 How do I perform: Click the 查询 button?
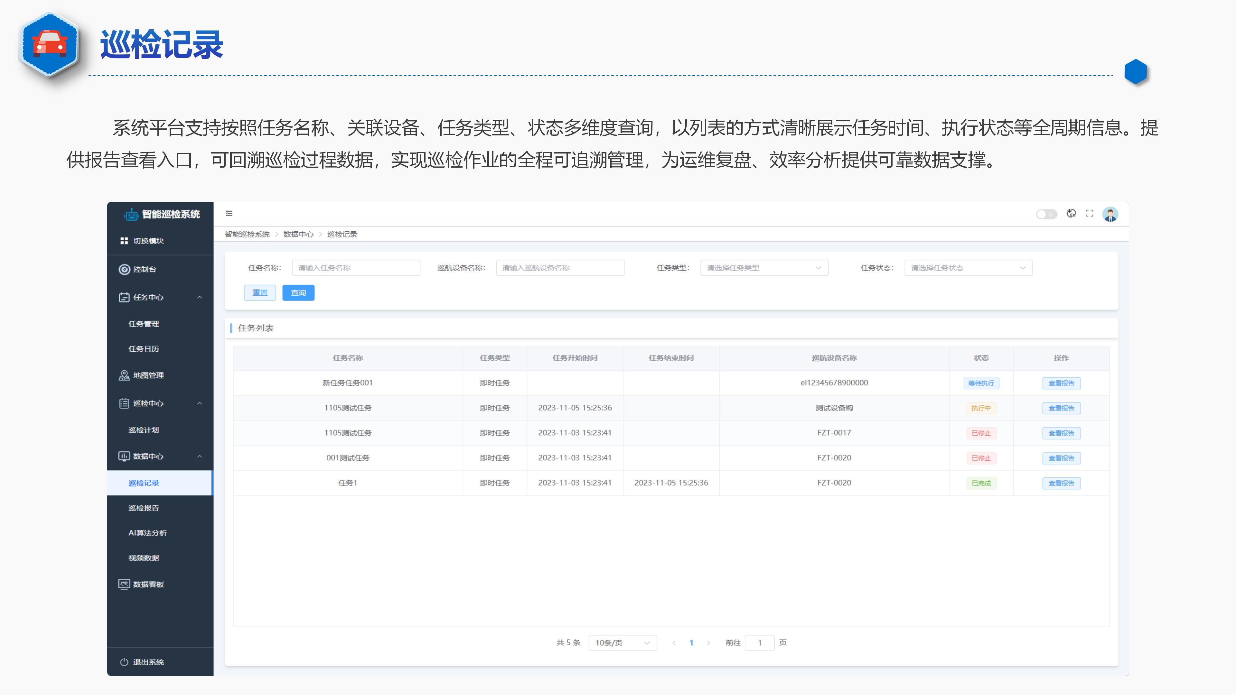pos(298,292)
